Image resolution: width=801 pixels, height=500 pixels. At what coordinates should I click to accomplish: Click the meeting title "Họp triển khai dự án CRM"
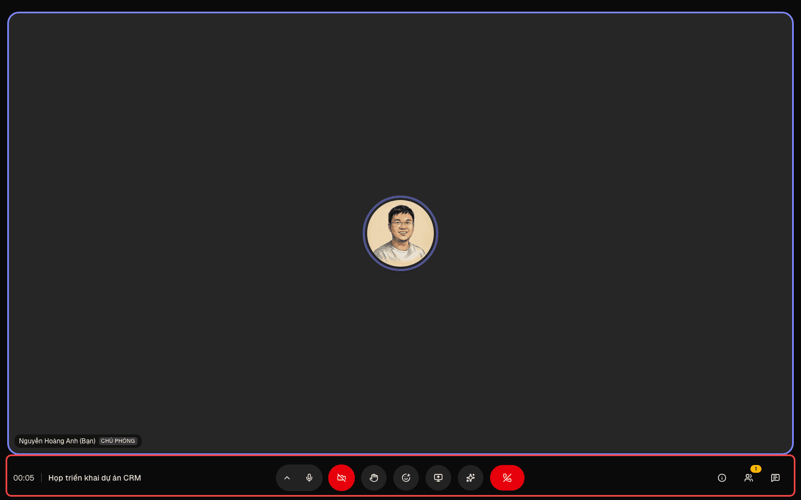(95, 478)
